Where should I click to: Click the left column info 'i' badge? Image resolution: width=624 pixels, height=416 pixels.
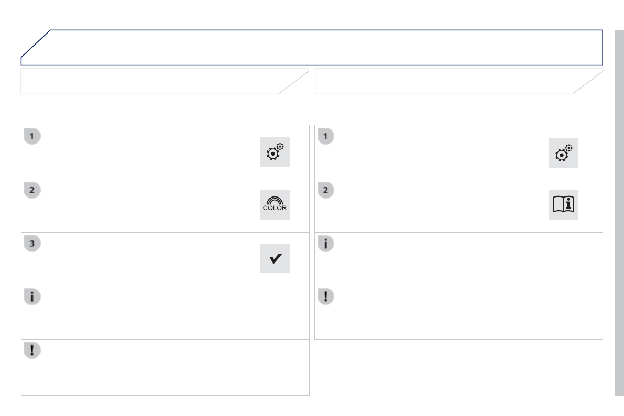(32, 297)
